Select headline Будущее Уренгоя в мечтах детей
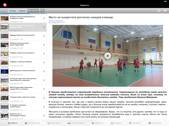169x126 pixels. click(22, 35)
